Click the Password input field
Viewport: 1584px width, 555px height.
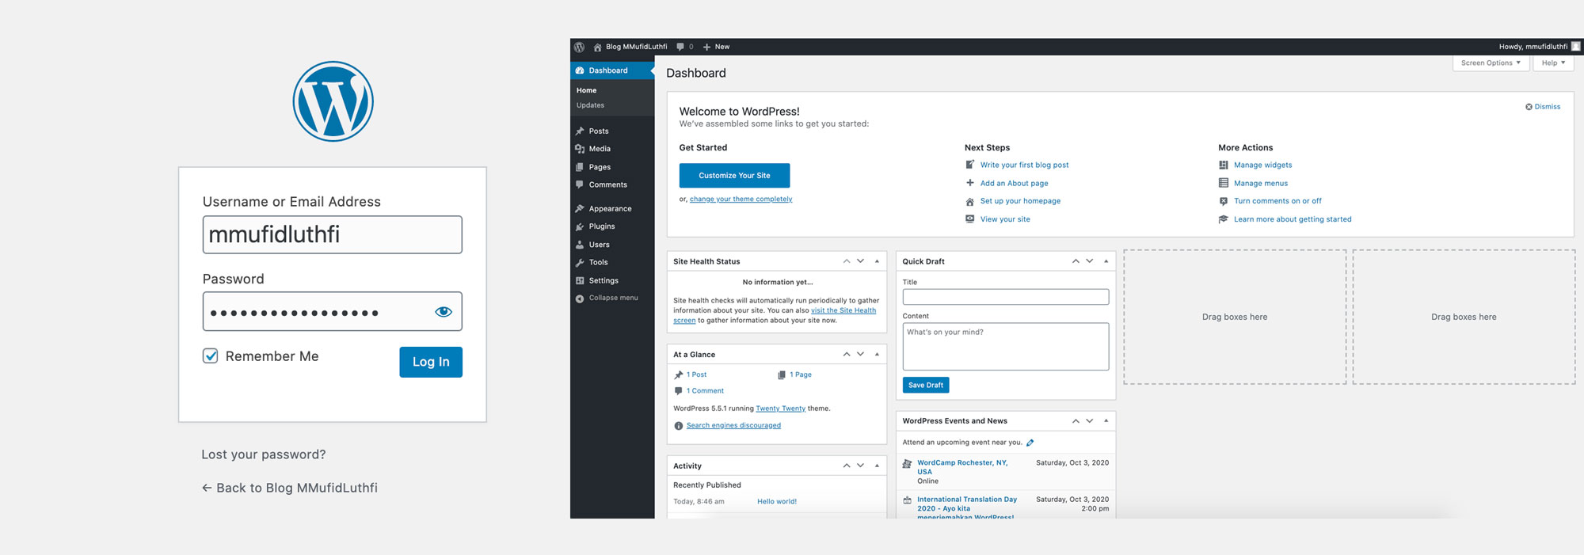[333, 312]
